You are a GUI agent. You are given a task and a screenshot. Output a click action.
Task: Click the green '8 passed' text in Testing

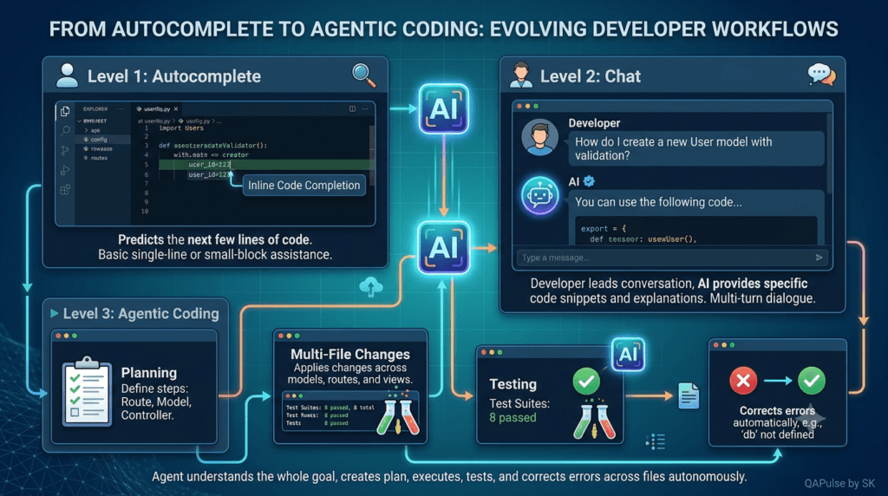click(x=513, y=417)
